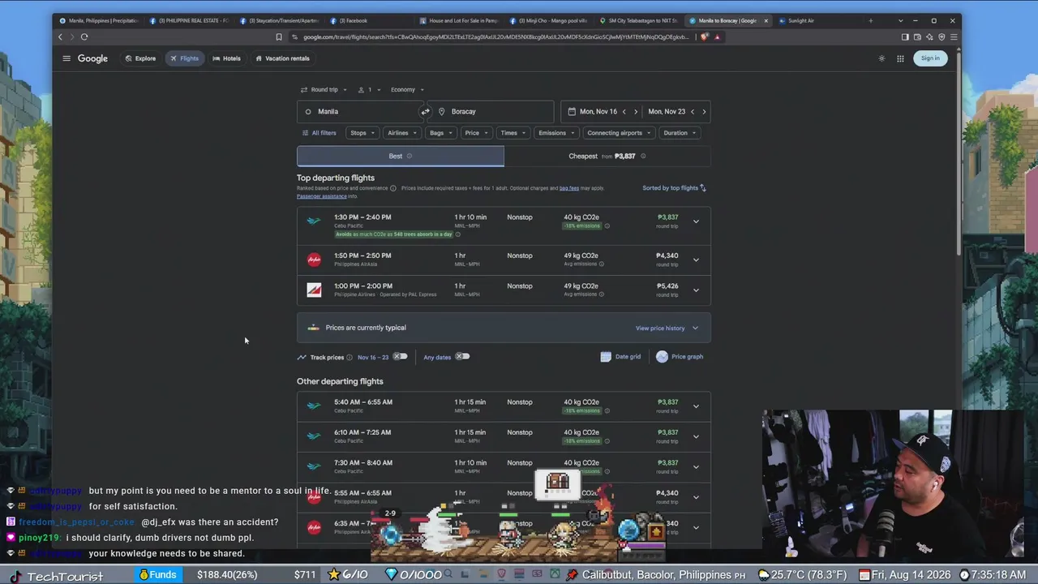This screenshot has height=584, width=1038.
Task: Expand the 1:30 PM Cebu Pacific flight details
Action: (x=696, y=221)
